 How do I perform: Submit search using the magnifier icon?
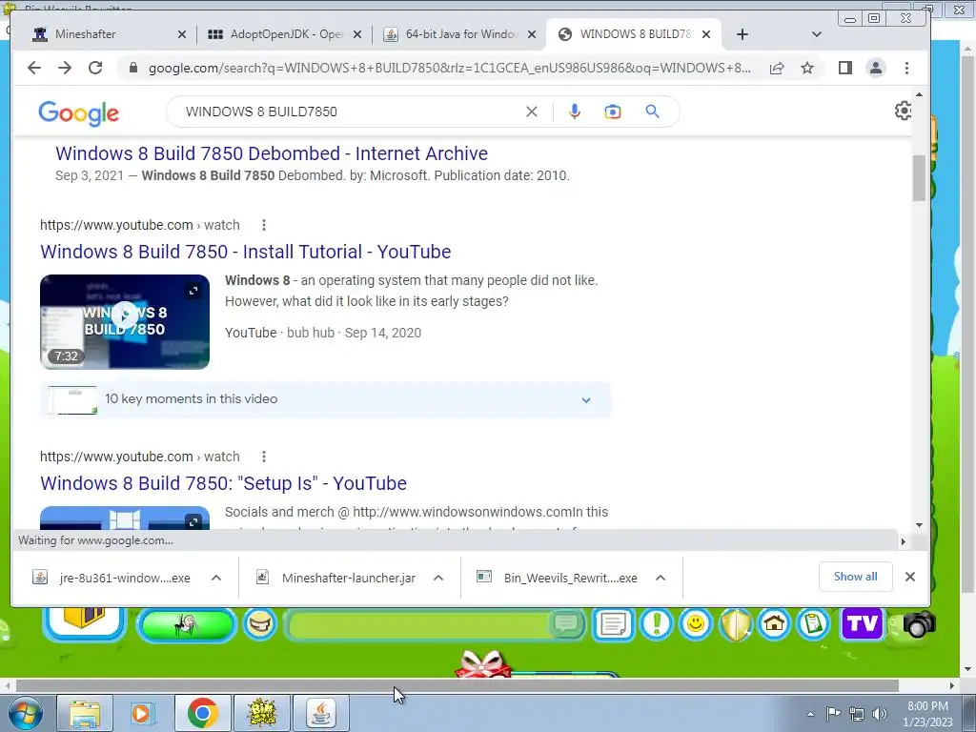click(x=652, y=112)
